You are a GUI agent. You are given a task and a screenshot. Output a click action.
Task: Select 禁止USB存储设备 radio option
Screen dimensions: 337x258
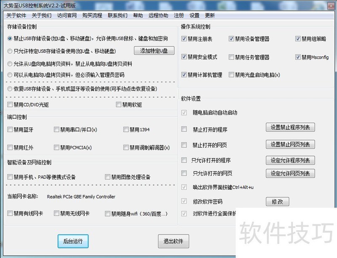click(10, 39)
